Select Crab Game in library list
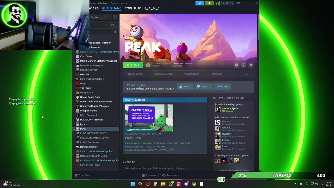The width and height of the screenshot is (334, 188). tap(96, 56)
